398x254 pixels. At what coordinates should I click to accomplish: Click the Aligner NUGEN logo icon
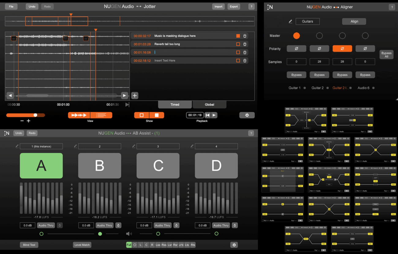(270, 7)
